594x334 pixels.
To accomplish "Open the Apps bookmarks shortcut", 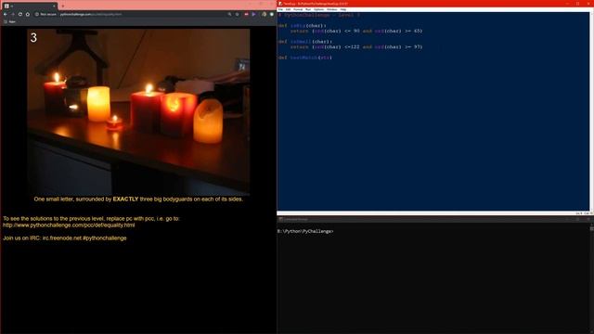I will [10, 21].
